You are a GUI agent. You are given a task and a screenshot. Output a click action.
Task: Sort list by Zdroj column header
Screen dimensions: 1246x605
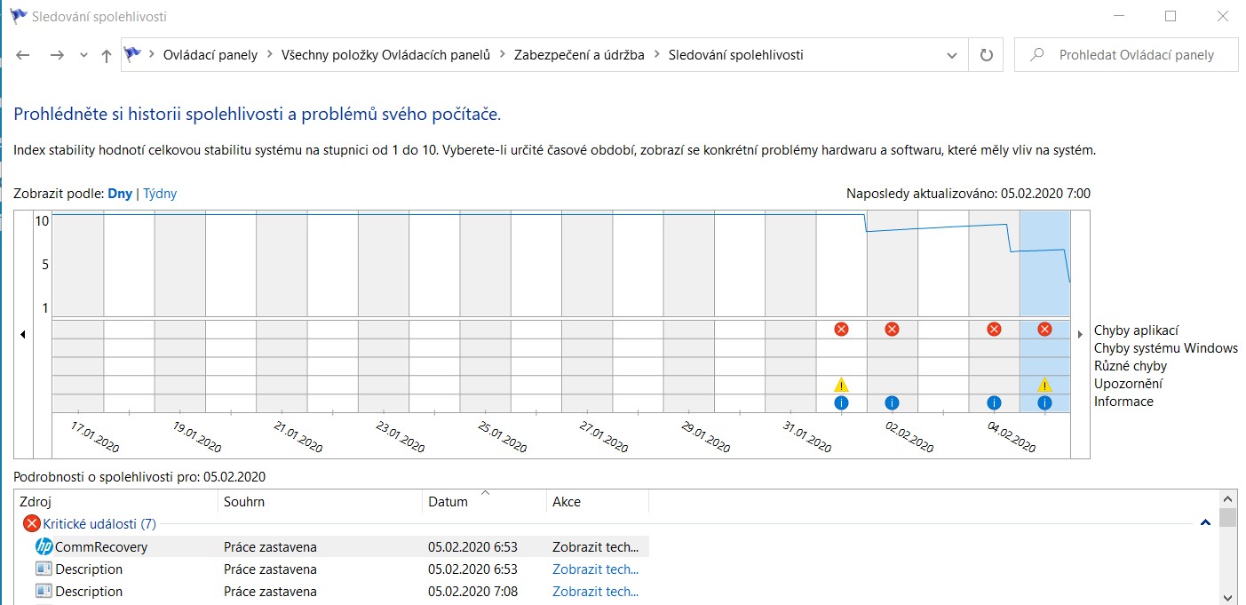[36, 502]
